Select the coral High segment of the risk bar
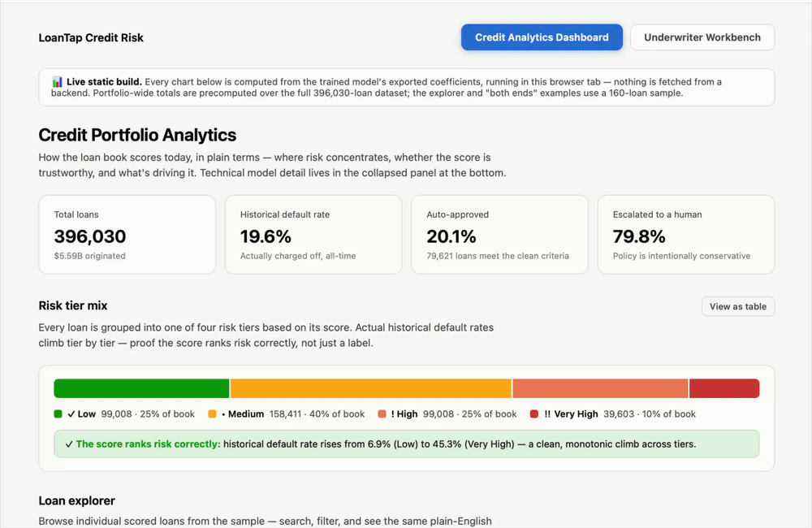The image size is (812, 528). click(600, 388)
